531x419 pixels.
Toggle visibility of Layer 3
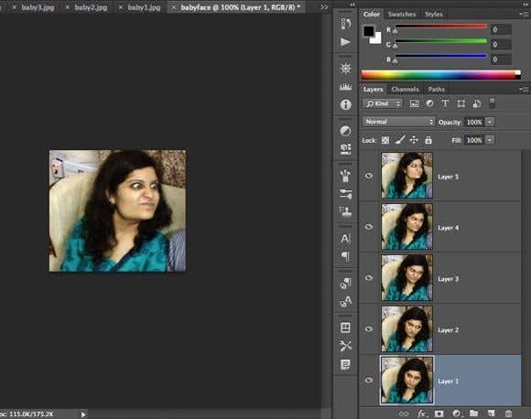[x=369, y=278]
